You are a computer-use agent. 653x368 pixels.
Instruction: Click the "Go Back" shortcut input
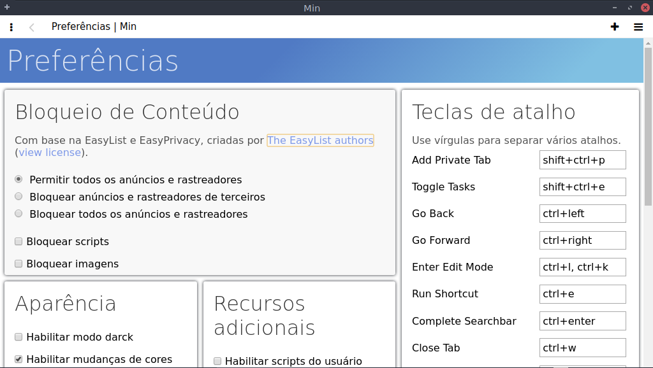[582, 213]
